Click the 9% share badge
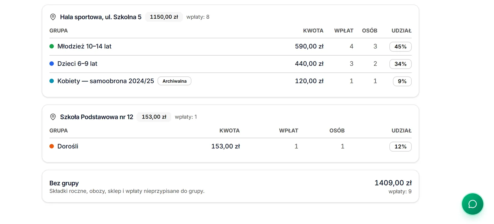Screen dimensions: 494x224 pos(402,81)
